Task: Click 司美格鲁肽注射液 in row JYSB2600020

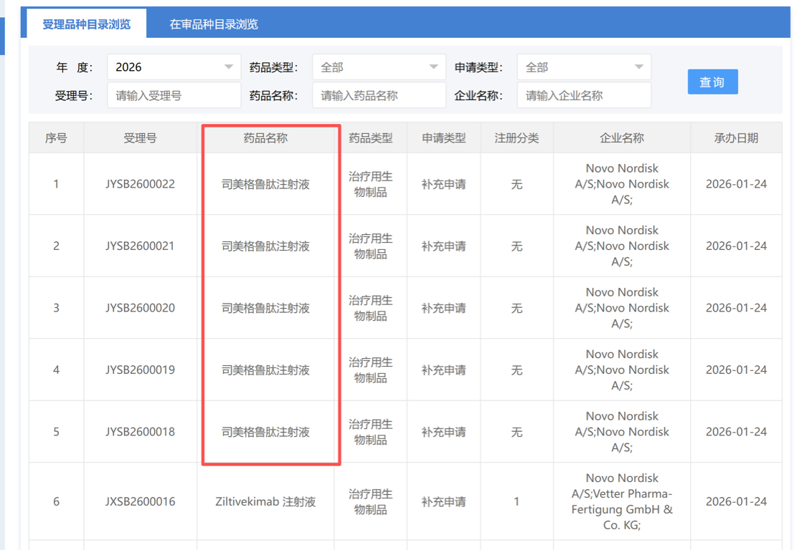Action: (265, 308)
